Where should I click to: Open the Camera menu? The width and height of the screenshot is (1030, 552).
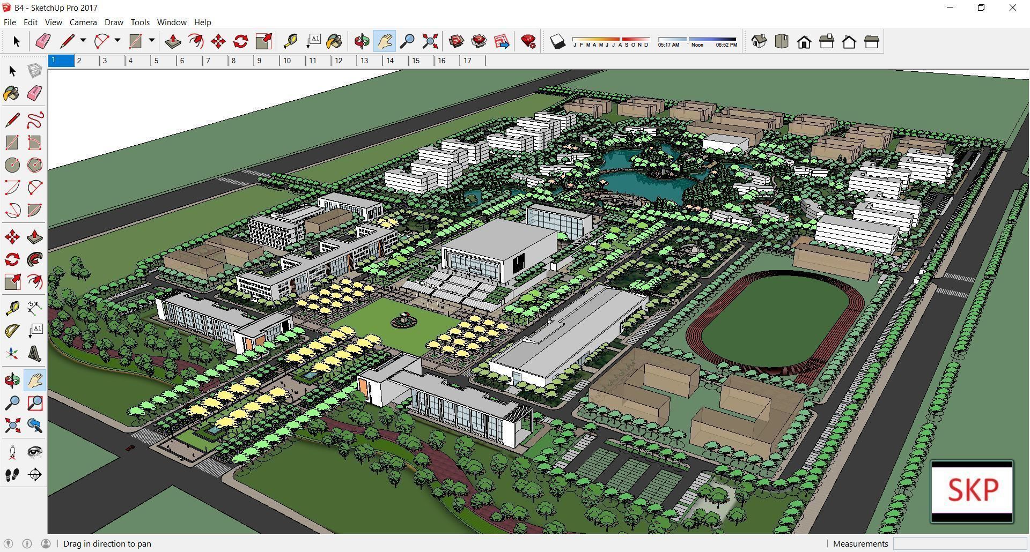pos(83,22)
